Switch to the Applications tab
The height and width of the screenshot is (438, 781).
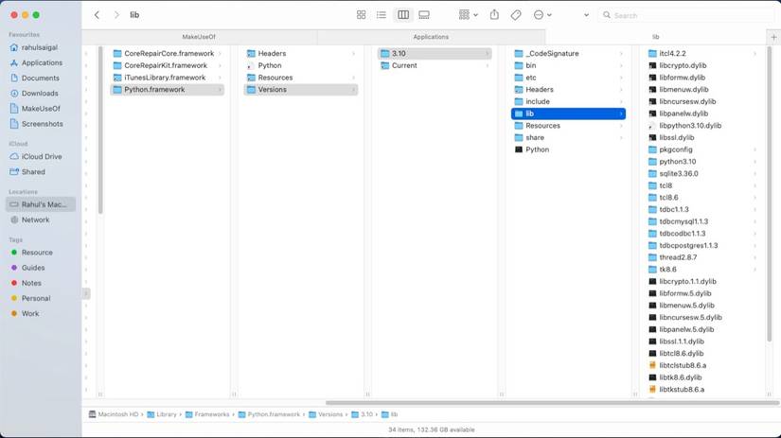pyautogui.click(x=431, y=37)
